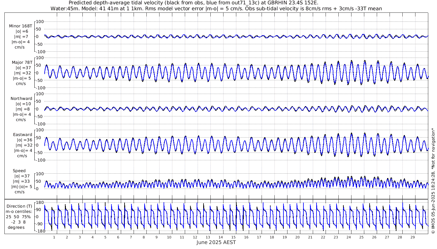Screen dimensions: 437x249
Task: Click the 'June 2025 AEST' x-axis label
Action: (216, 242)
